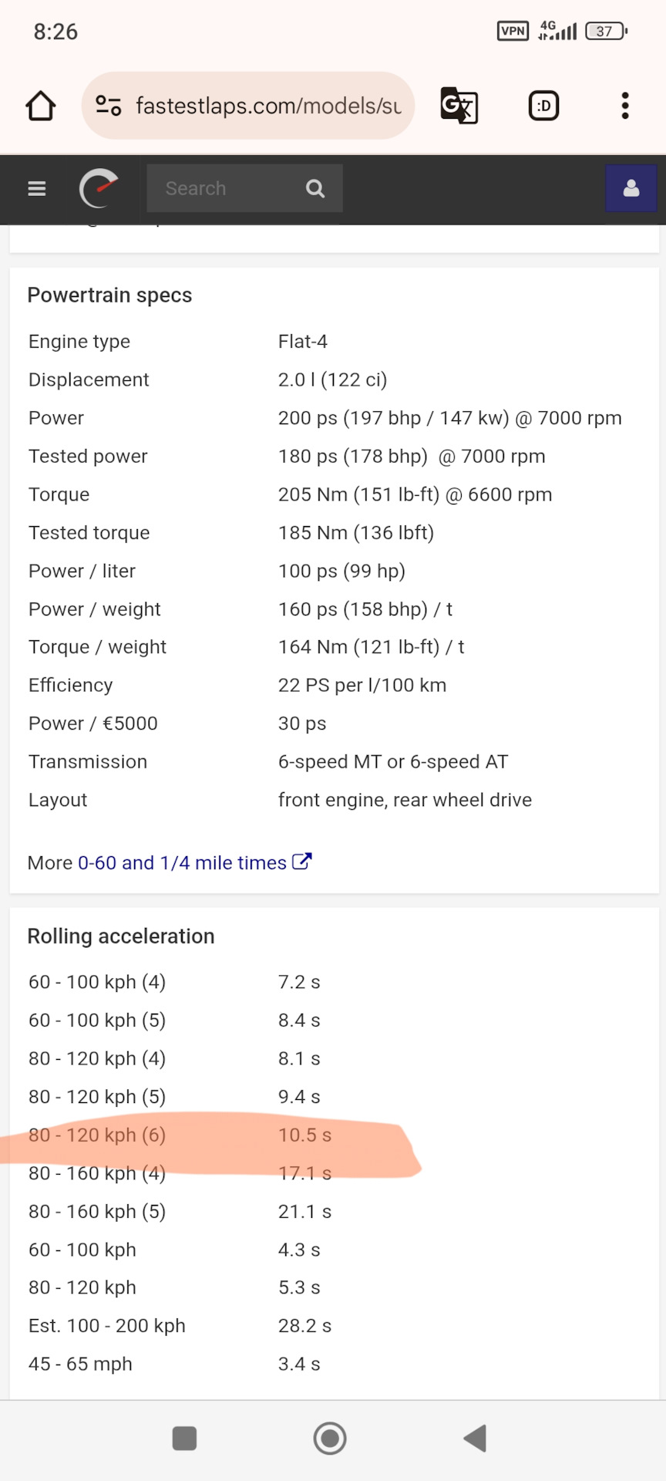Tap the browser home icon

coord(41,106)
